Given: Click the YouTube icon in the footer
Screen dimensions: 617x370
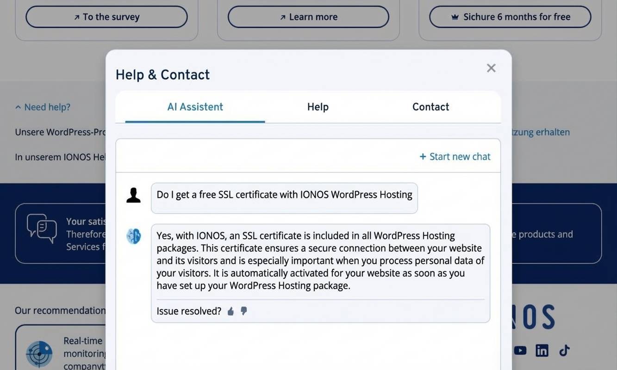Looking at the screenshot, I should point(520,350).
